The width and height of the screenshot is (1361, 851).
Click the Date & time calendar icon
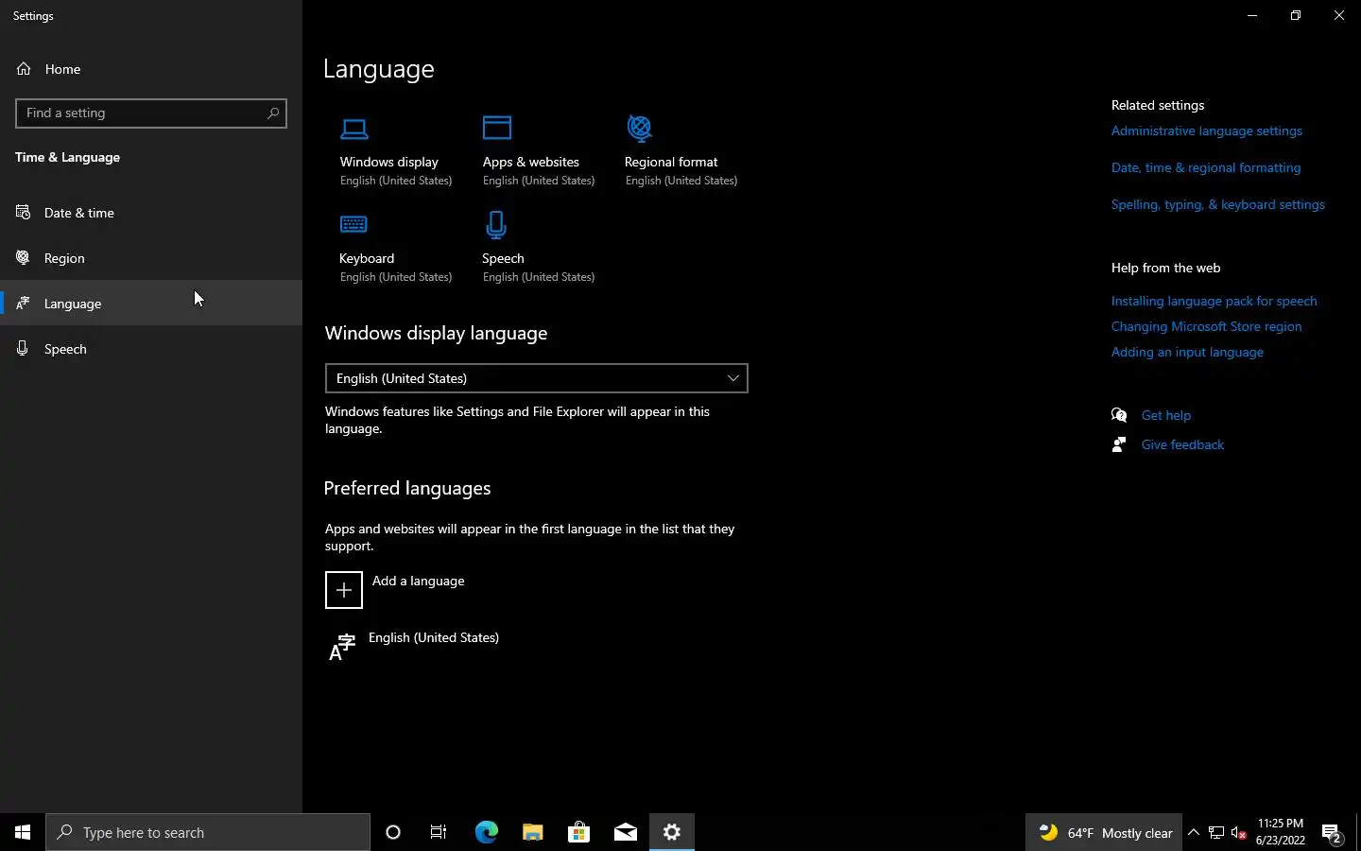point(24,212)
